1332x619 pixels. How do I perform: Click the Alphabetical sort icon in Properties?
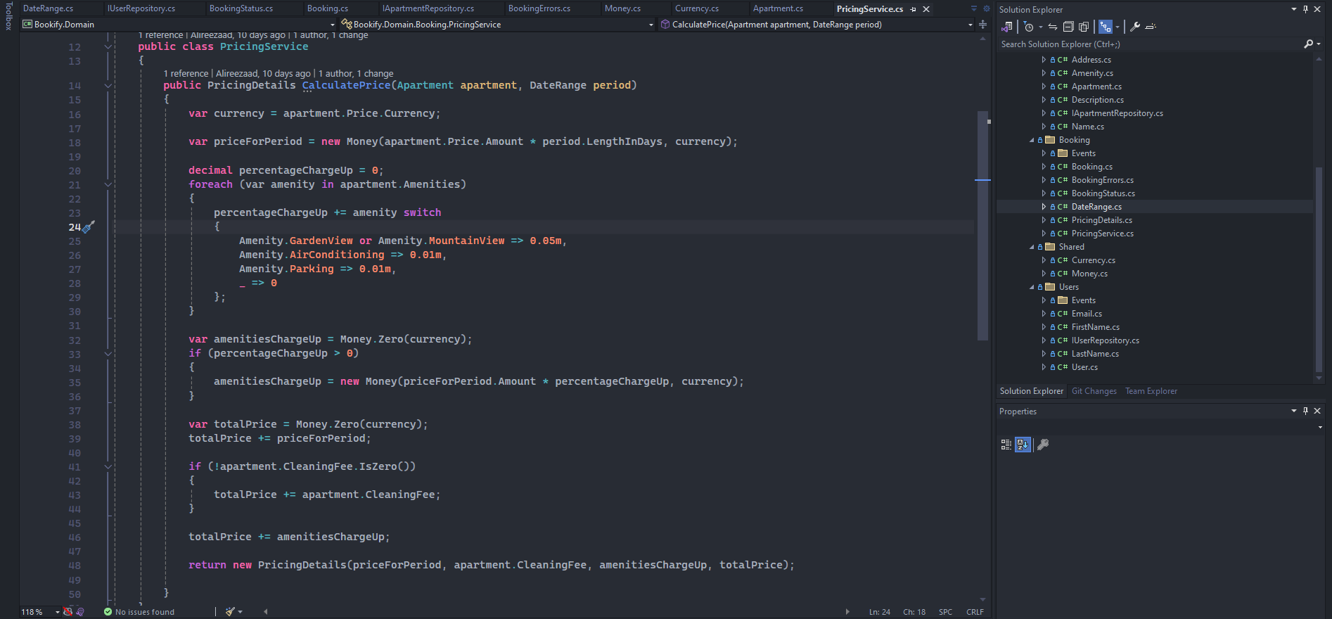point(1023,445)
